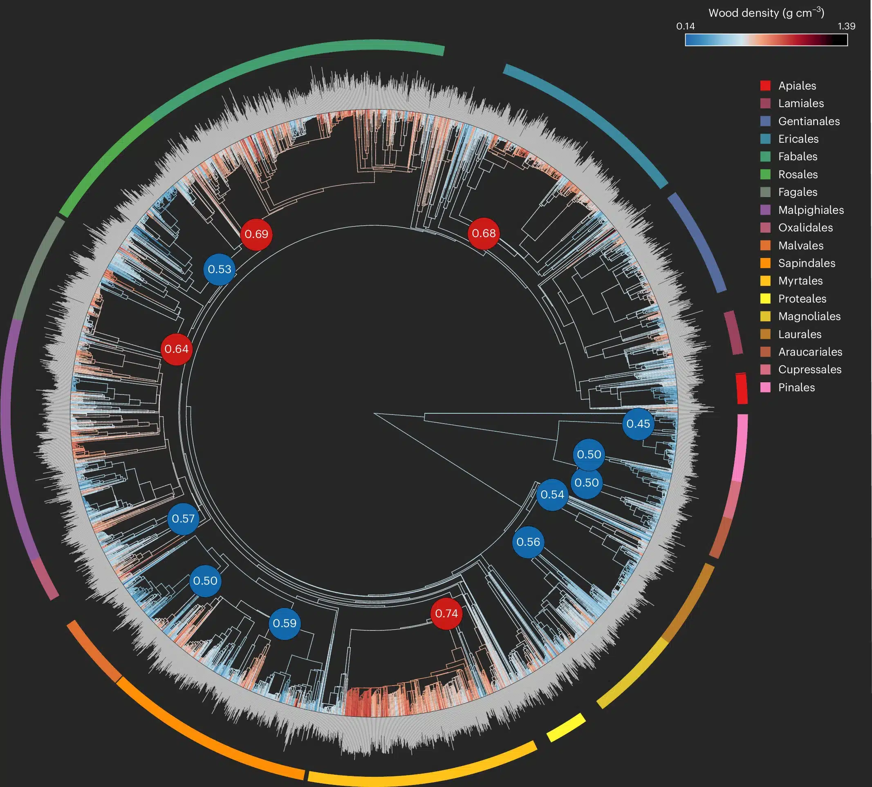Viewport: 872px width, 787px height.
Task: Click the red Apiales legend swatch
Action: (765, 85)
